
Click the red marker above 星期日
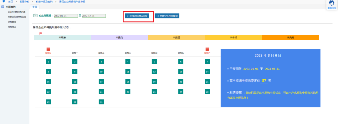point(48,49)
